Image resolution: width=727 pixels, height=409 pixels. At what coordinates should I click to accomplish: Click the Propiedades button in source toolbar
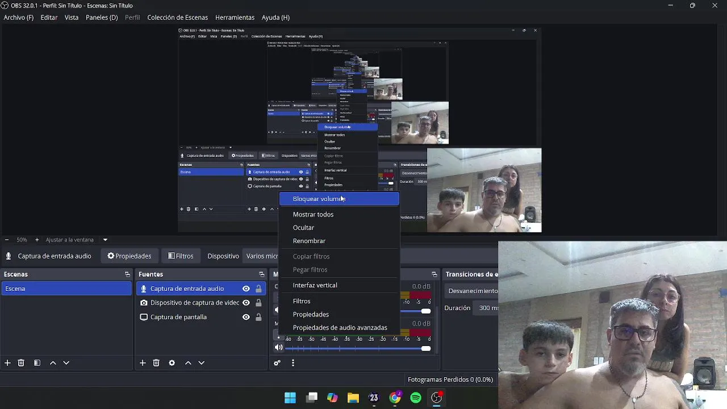[x=129, y=256]
